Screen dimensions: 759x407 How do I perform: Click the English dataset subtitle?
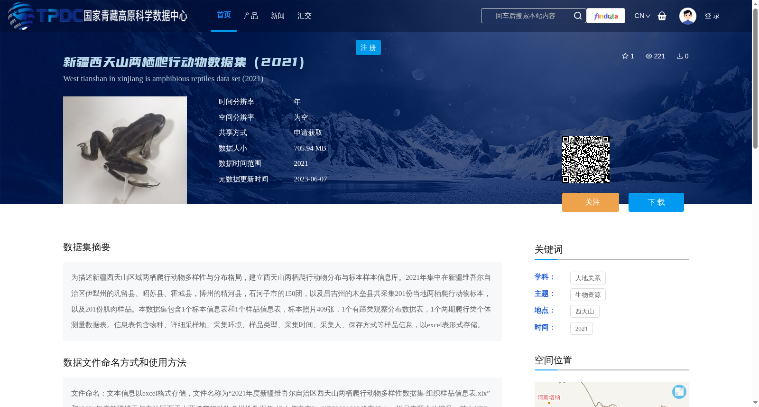point(163,78)
